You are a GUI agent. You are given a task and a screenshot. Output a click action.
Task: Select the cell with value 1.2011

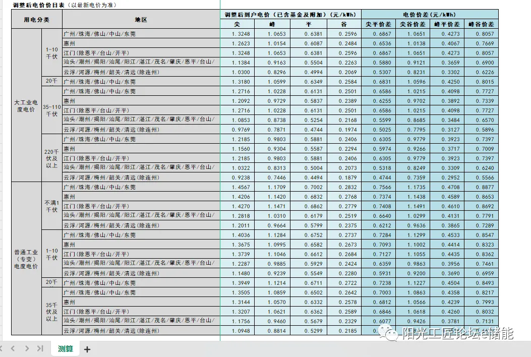237,225
